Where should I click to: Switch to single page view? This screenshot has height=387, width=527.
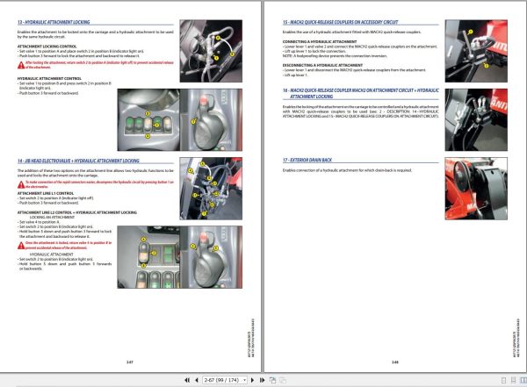pos(503,380)
